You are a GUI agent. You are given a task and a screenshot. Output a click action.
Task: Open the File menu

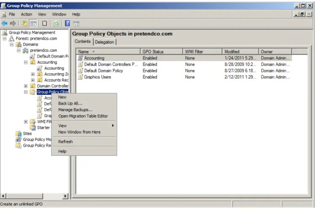(12, 14)
